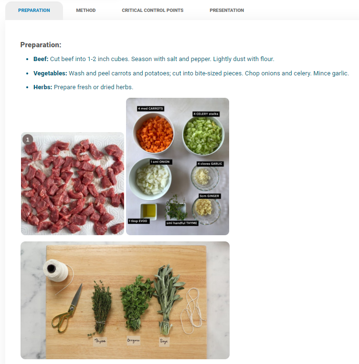Click the Preparation tab
The image size is (359, 364).
point(34,10)
